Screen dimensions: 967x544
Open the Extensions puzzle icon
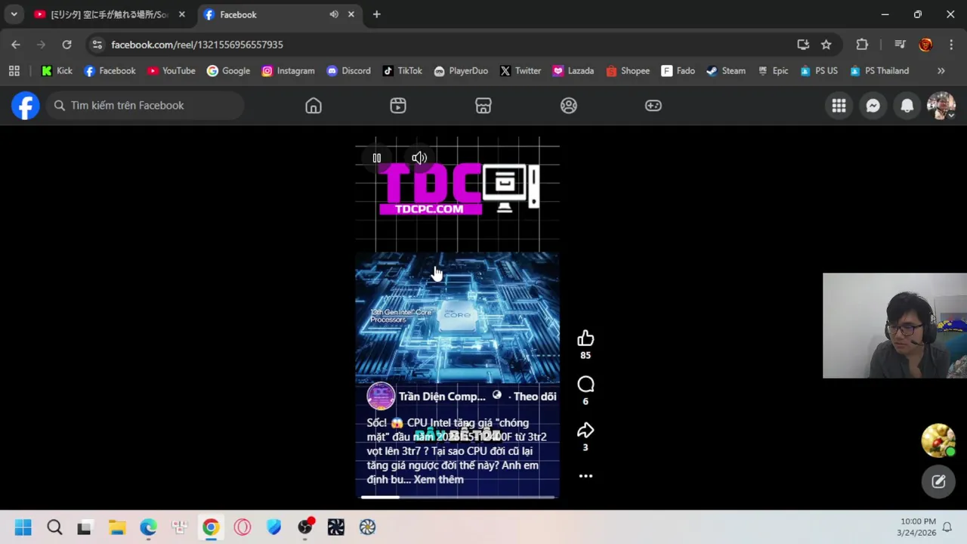point(862,45)
